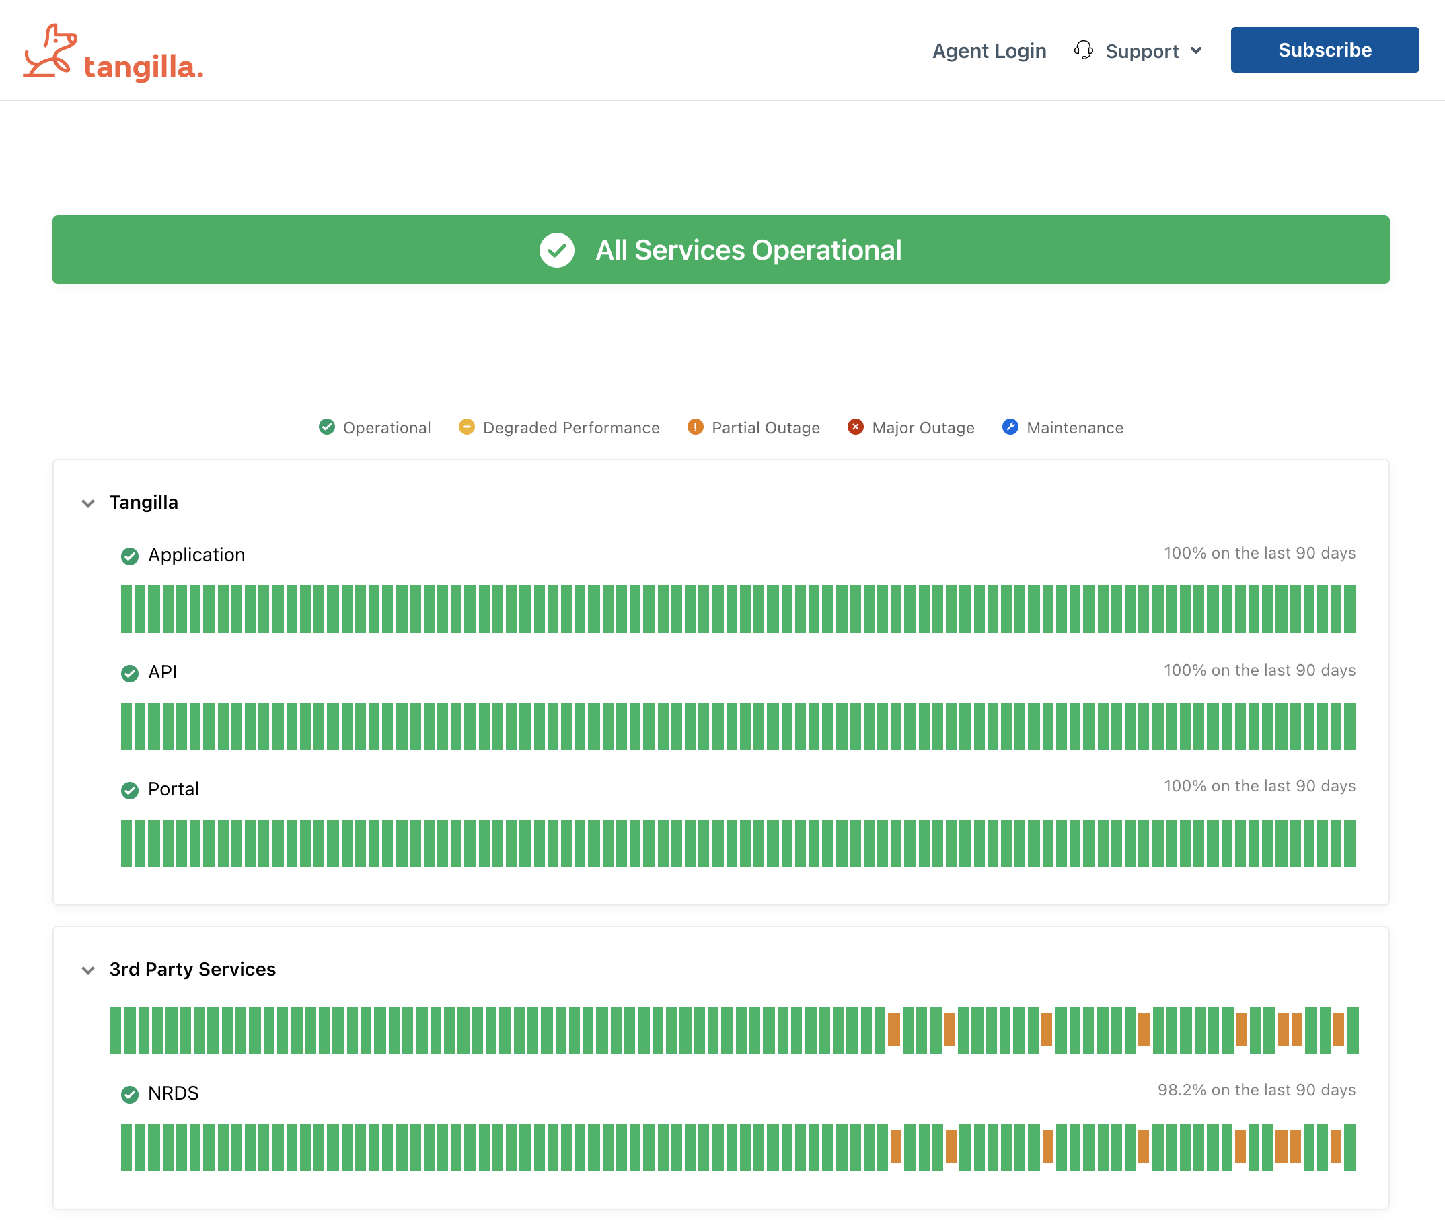This screenshot has width=1445, height=1222.
Task: Click the Subscribe button
Action: pyautogui.click(x=1324, y=50)
